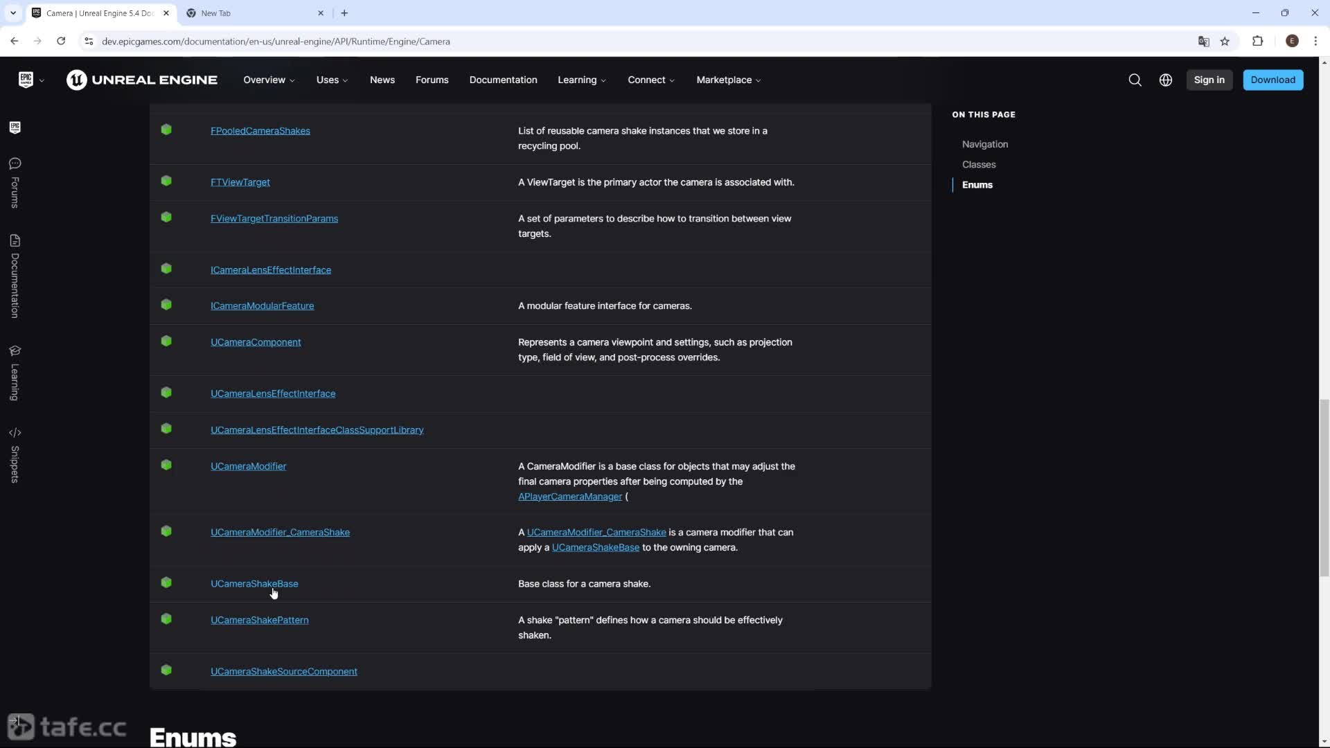The image size is (1330, 748).
Task: Open Documentation in the top navigation
Action: tap(504, 80)
